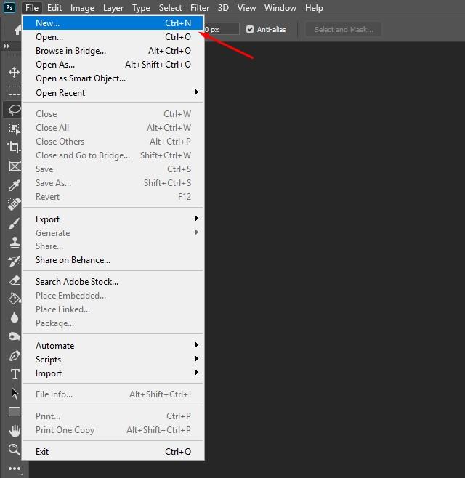This screenshot has width=465, height=478.
Task: Open the View menu
Action: click(x=246, y=7)
